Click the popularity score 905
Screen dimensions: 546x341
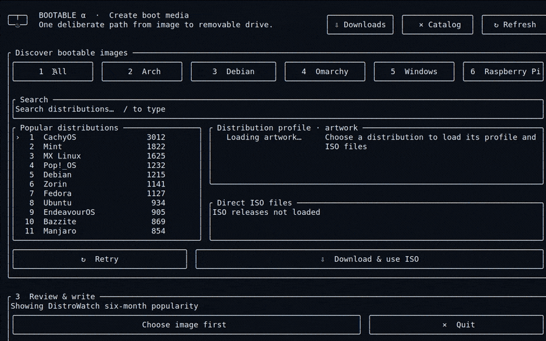[159, 212]
